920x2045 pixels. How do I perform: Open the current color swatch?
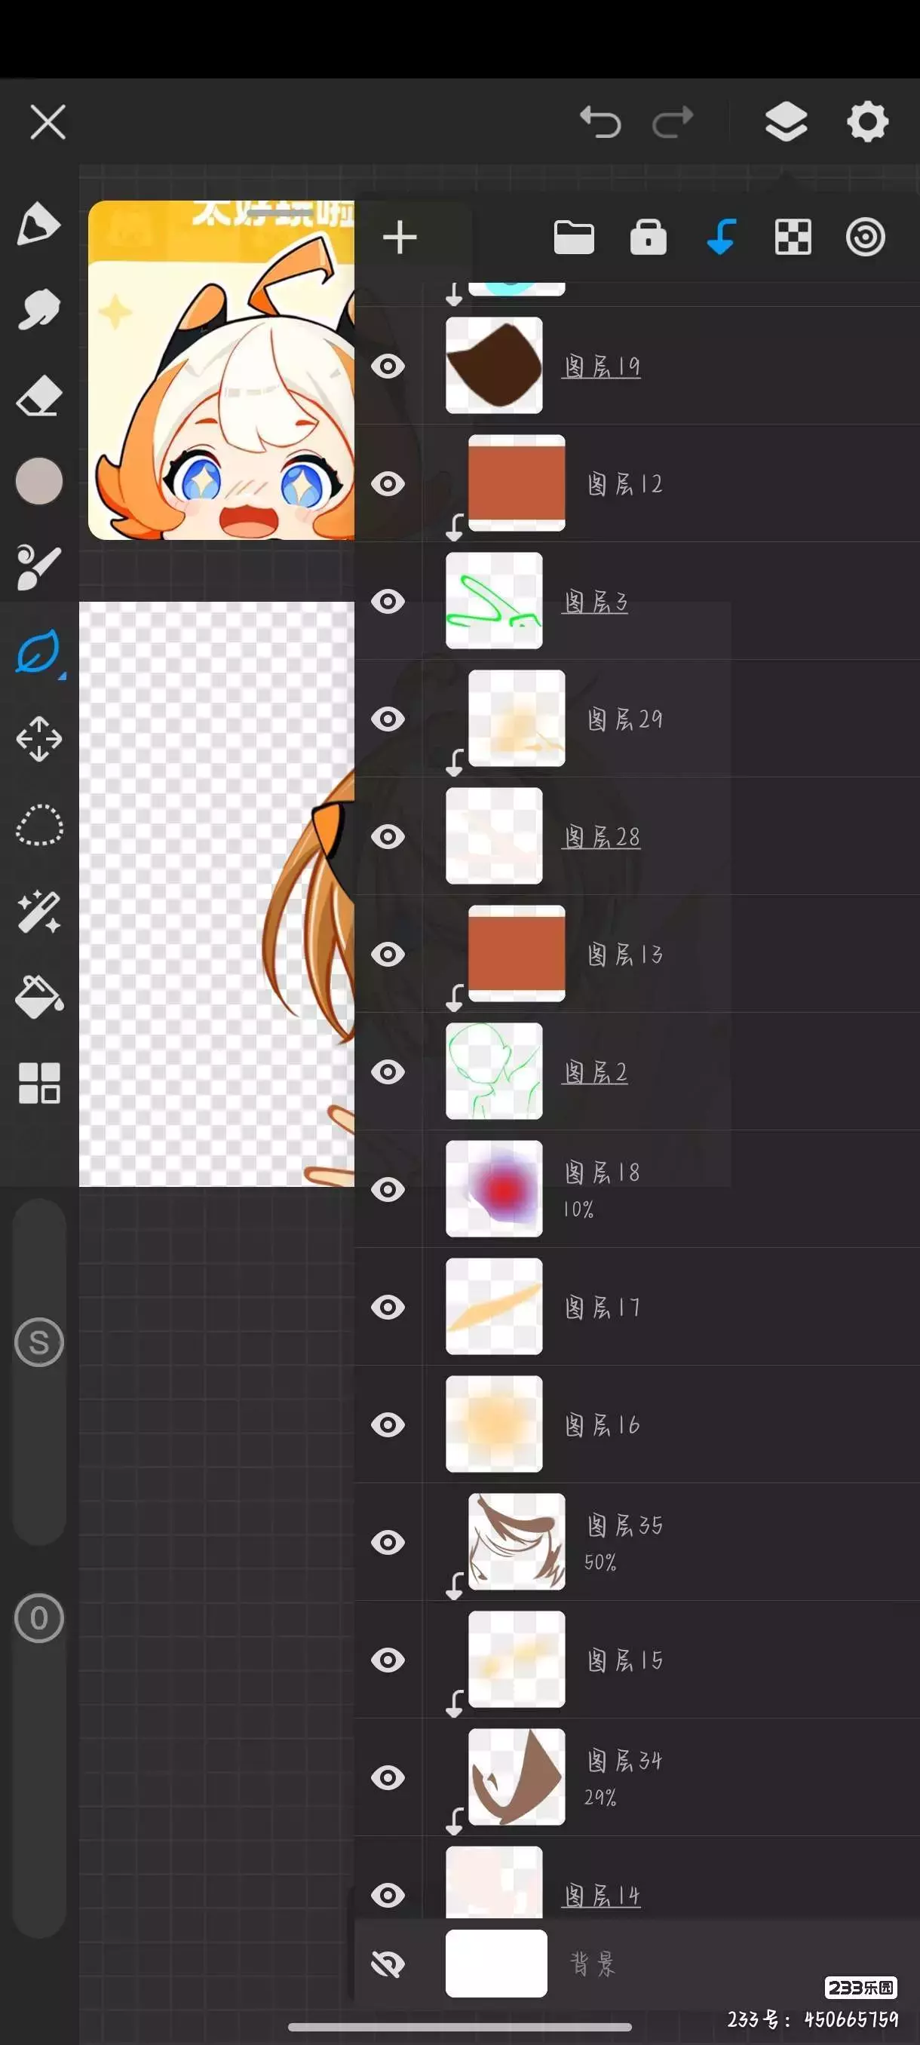point(39,481)
